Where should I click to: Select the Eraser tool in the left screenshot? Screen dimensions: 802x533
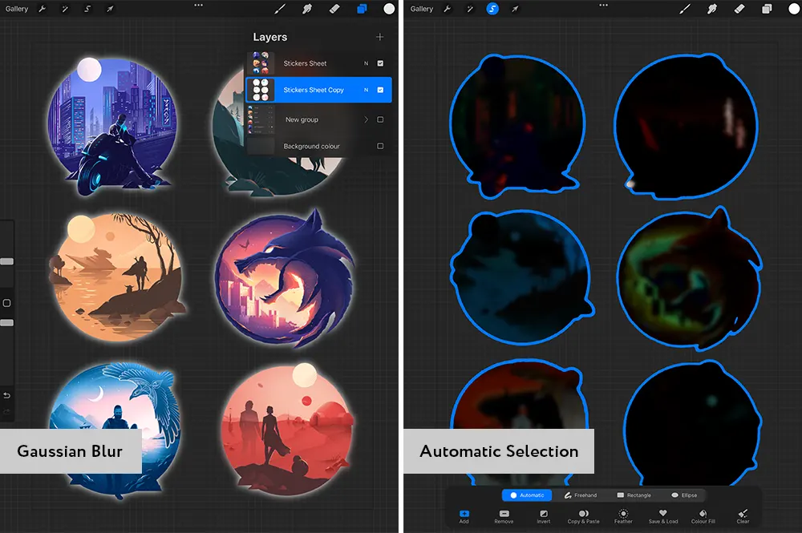tap(334, 9)
